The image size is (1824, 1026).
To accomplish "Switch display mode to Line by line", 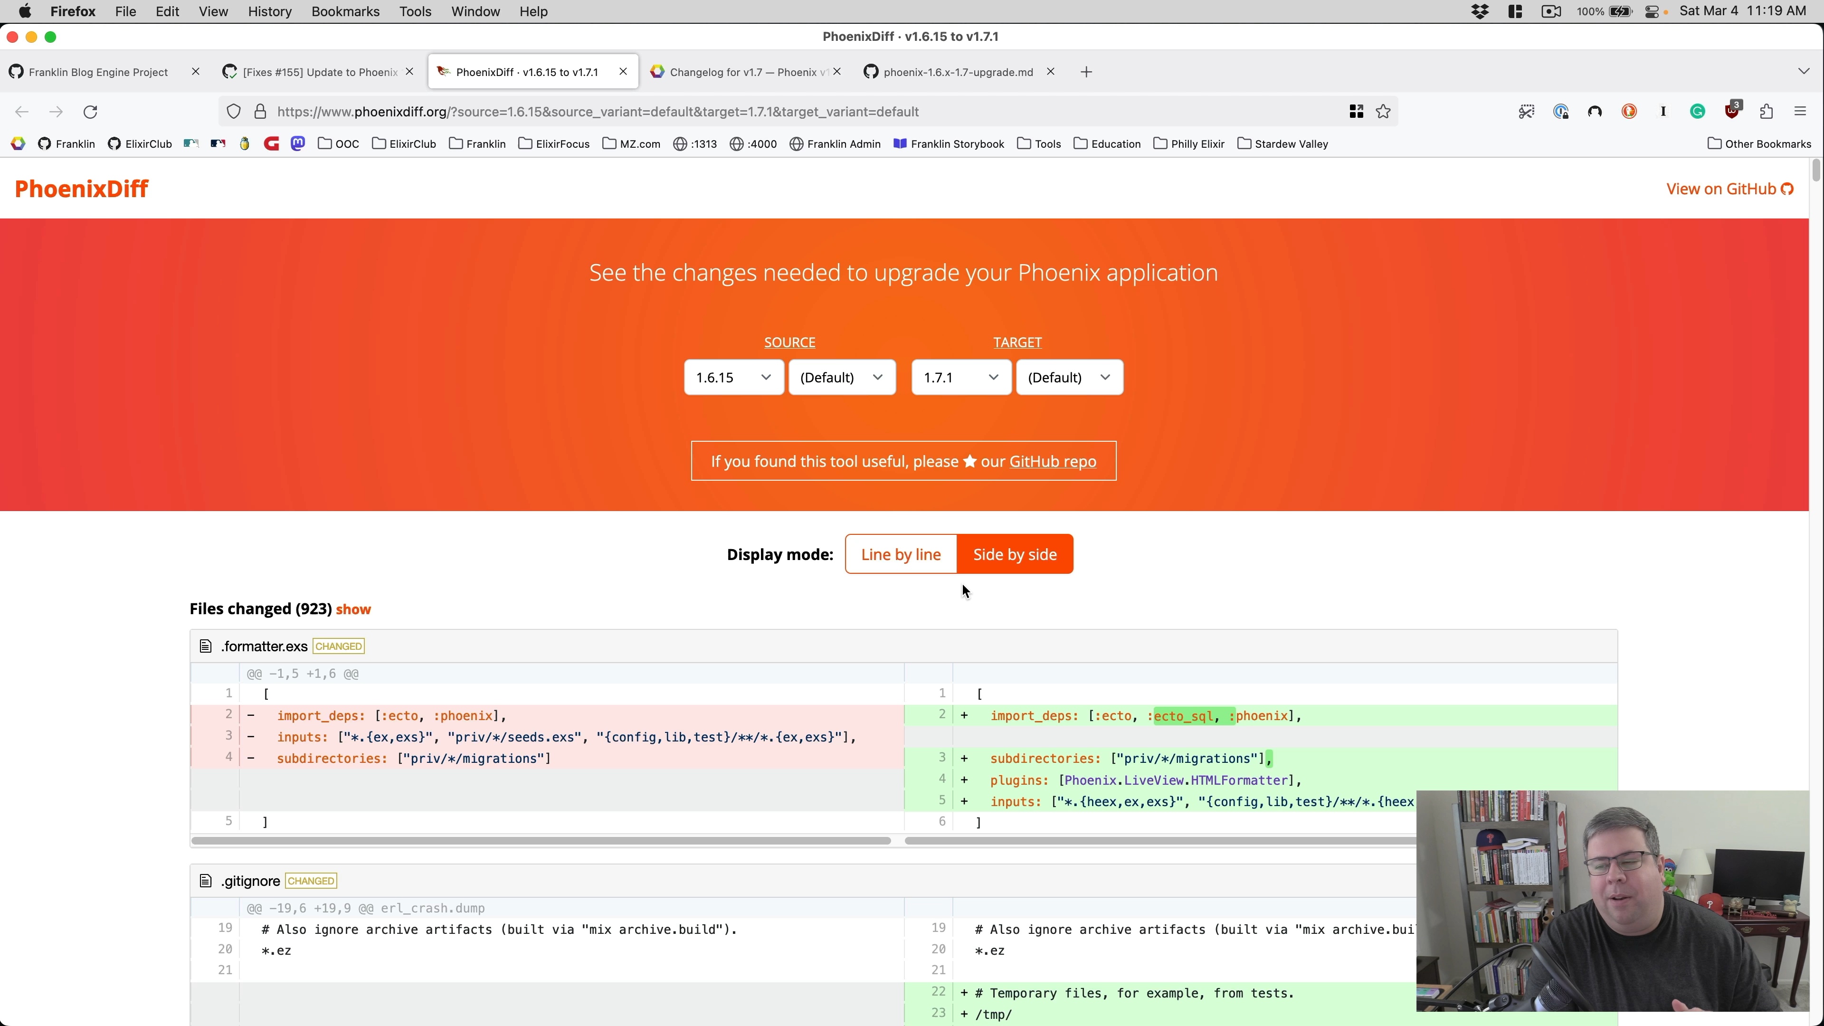I will [901, 554].
